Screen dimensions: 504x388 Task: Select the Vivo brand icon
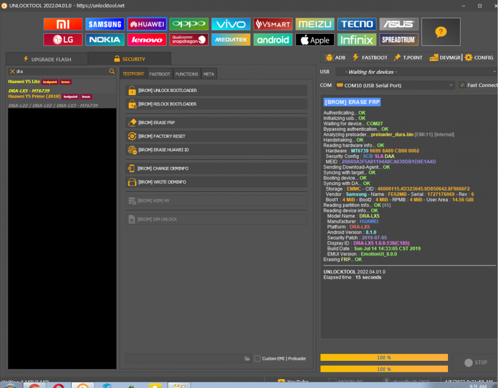(231, 24)
